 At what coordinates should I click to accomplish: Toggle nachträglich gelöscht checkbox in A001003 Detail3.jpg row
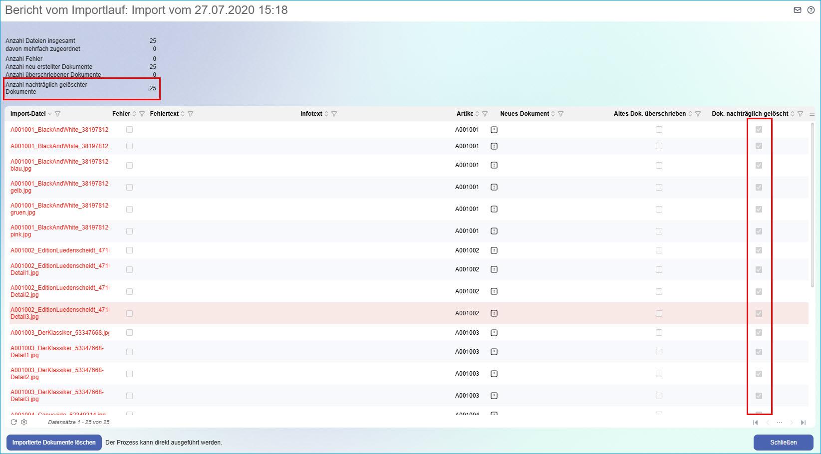(759, 396)
